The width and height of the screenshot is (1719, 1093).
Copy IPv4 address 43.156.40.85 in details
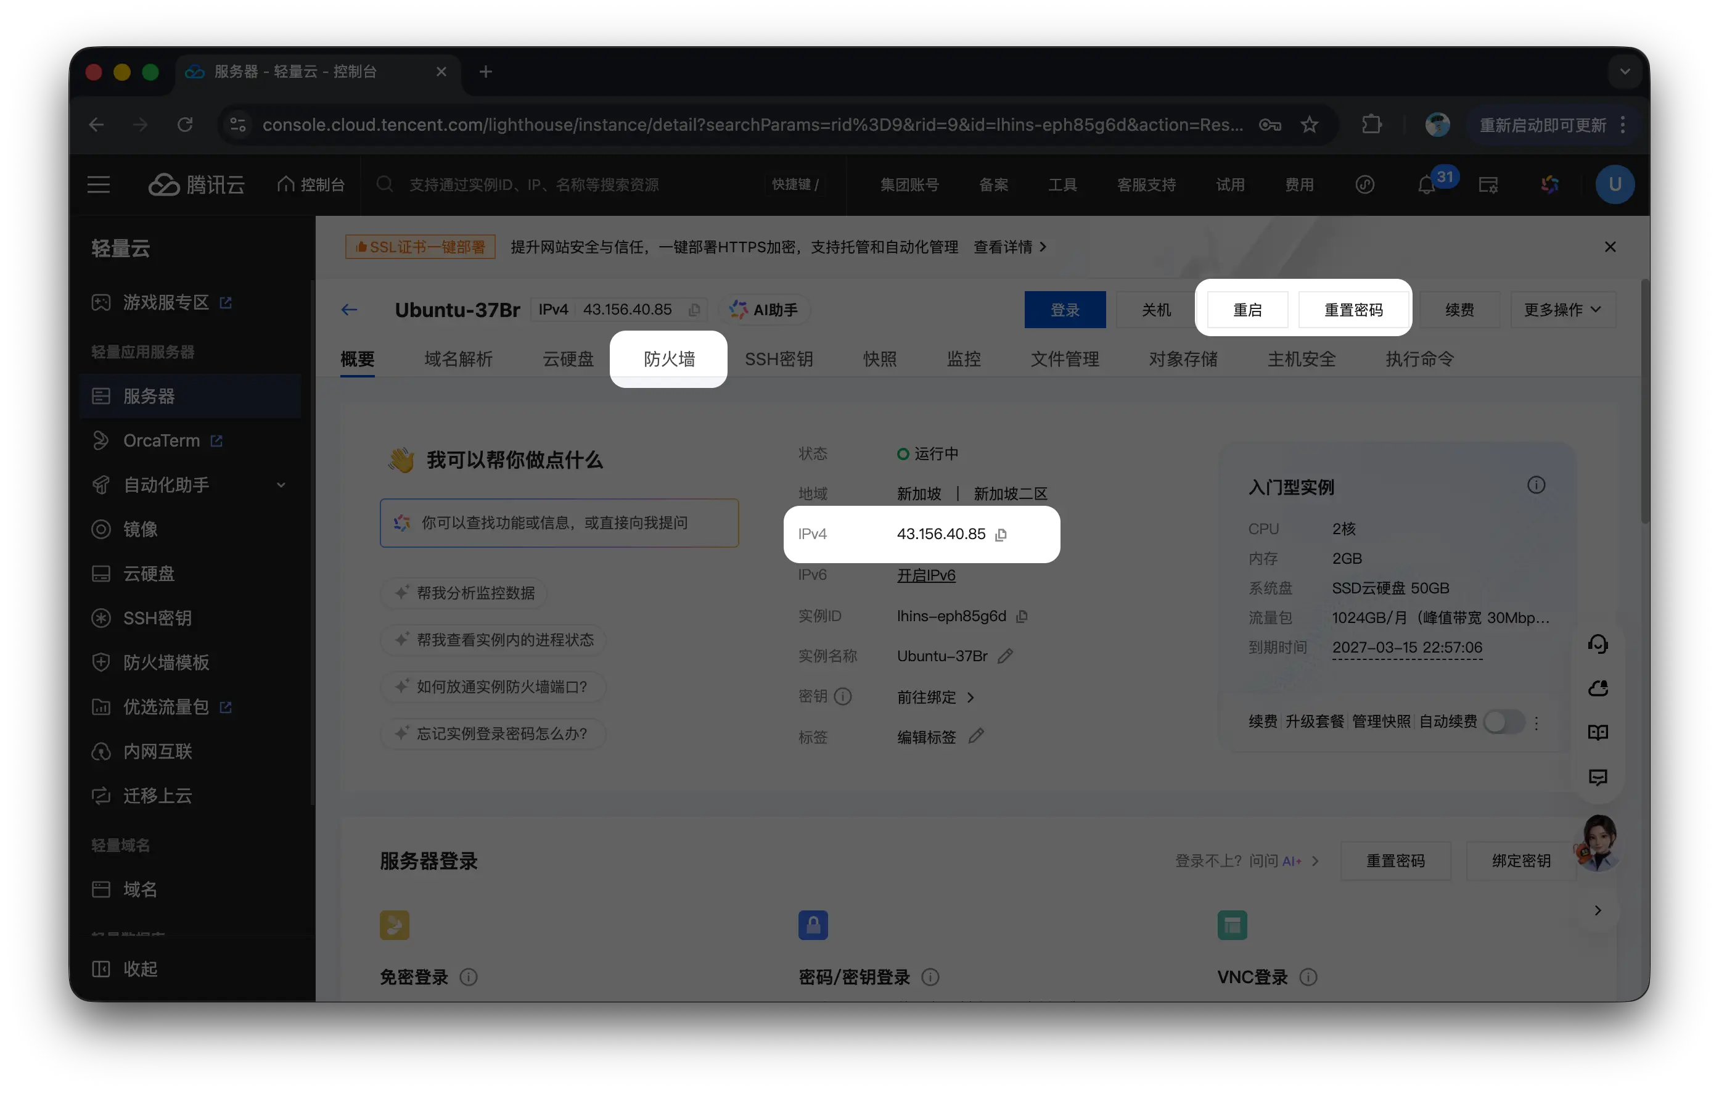(1001, 534)
